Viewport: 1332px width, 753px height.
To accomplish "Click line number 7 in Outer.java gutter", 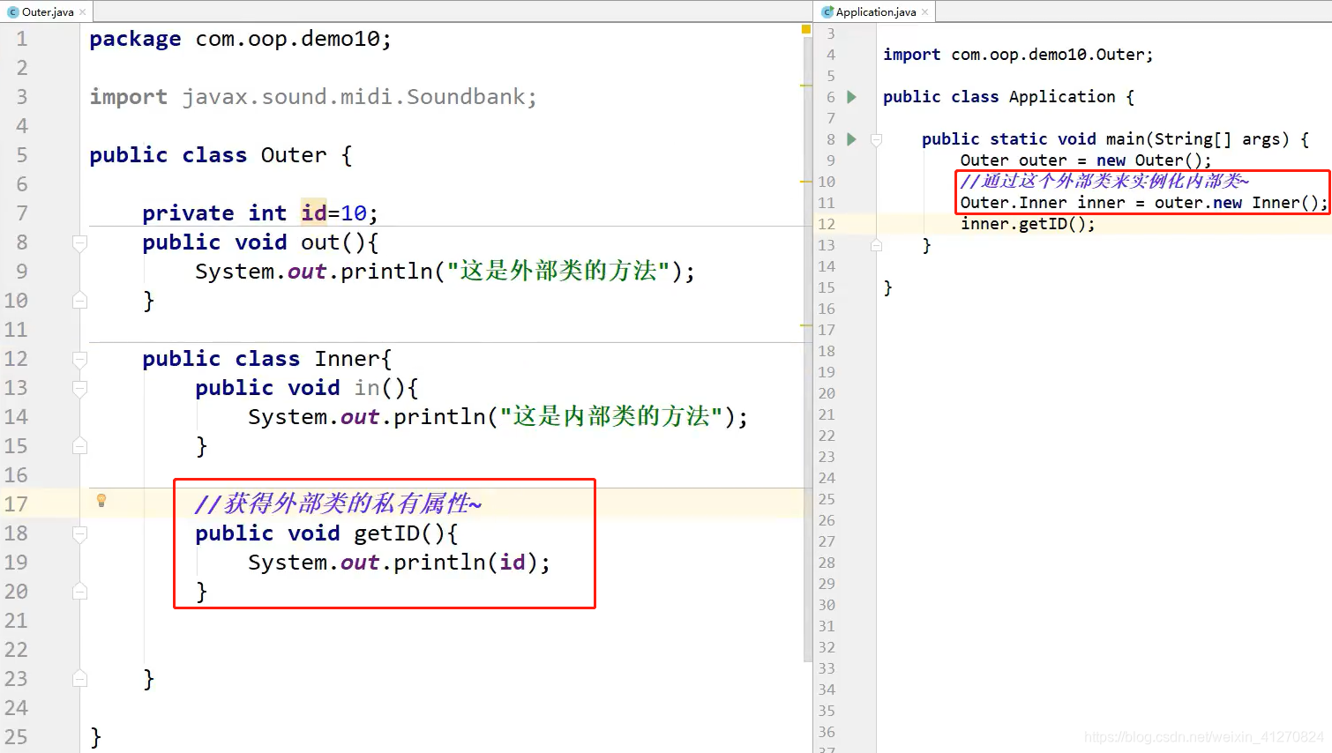I will coord(22,213).
